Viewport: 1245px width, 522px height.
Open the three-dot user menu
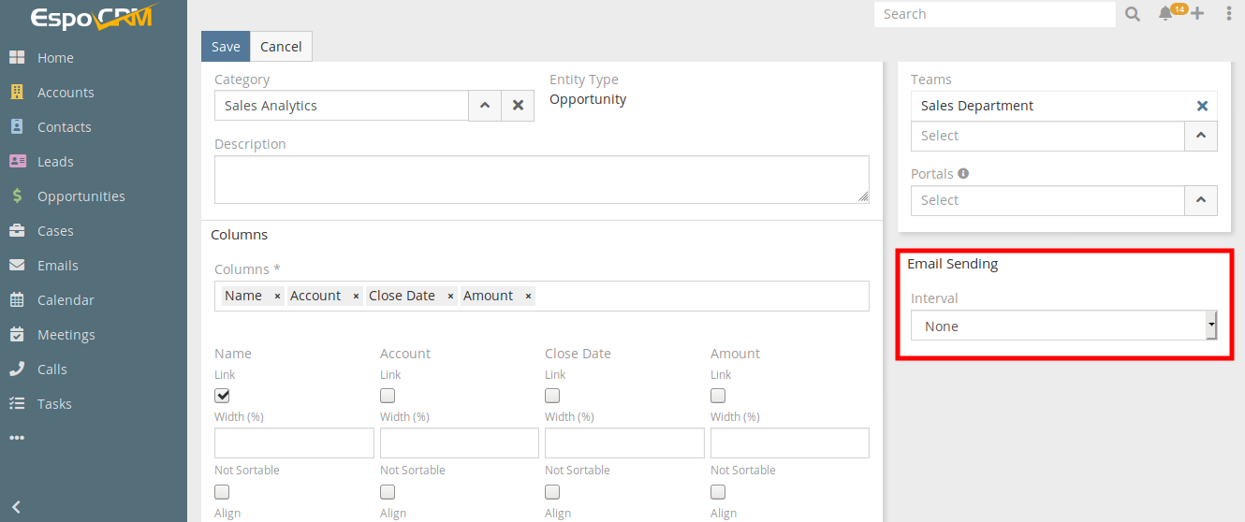(x=1229, y=14)
